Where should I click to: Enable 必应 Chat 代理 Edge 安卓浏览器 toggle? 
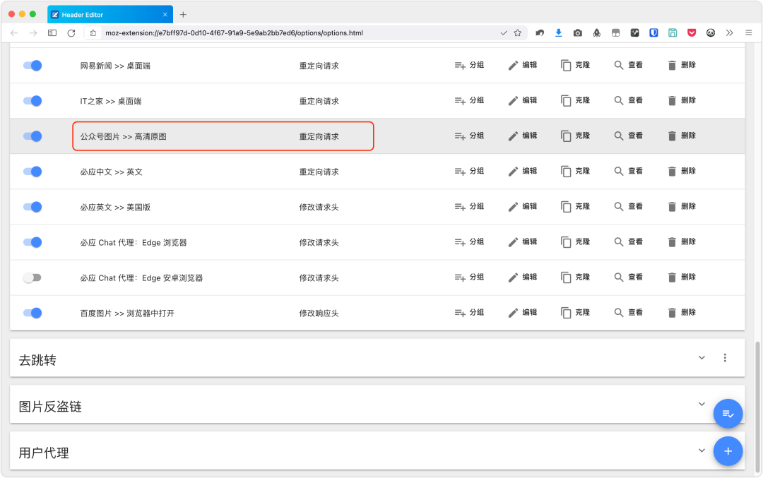click(x=32, y=277)
